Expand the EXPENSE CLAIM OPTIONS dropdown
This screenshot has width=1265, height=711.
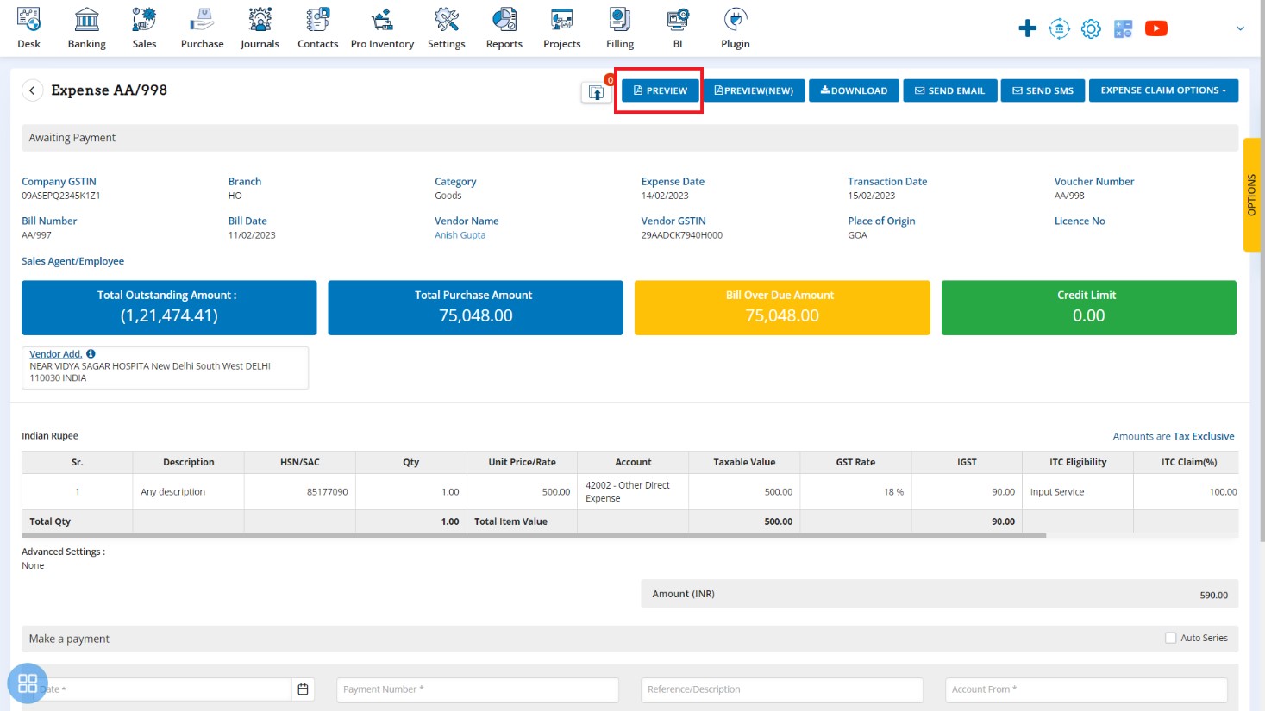[1163, 90]
